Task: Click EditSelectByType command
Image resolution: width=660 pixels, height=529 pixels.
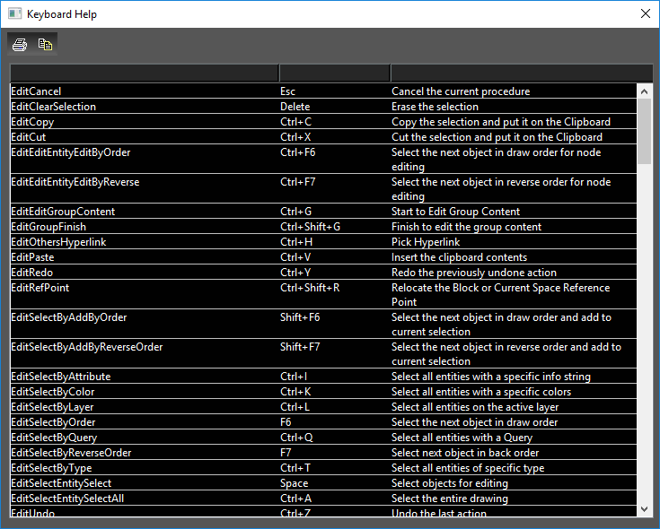Action: tap(51, 468)
